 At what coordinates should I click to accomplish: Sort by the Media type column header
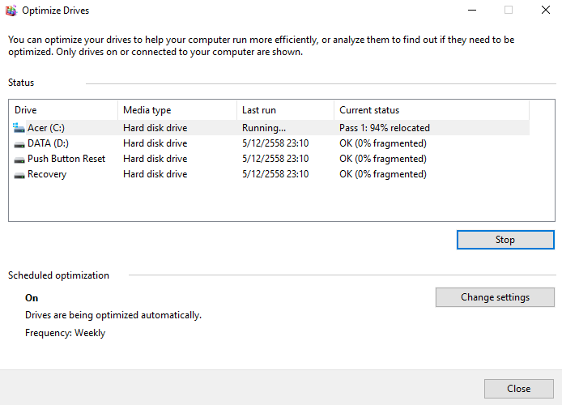(x=177, y=110)
